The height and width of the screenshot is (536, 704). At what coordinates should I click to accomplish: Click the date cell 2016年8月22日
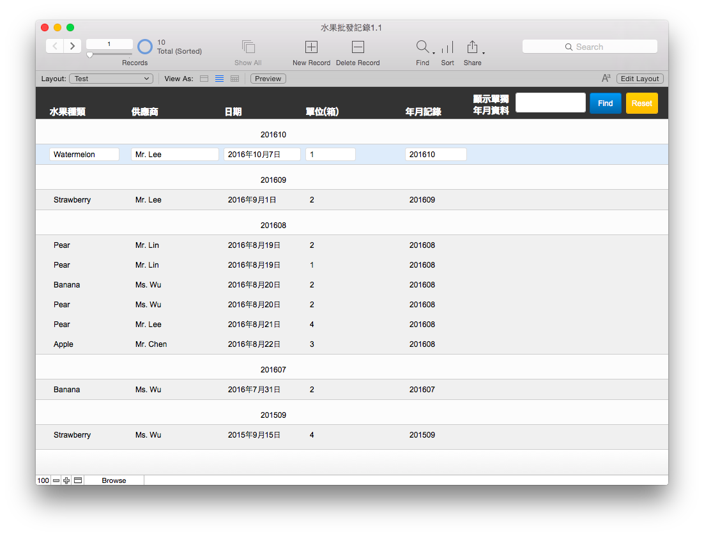point(254,344)
